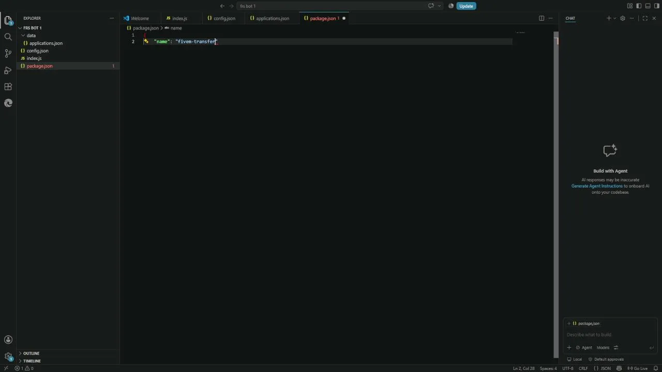The height and width of the screenshot is (372, 662).
Task: Change CRLF end of line sequence
Action: tap(583, 368)
